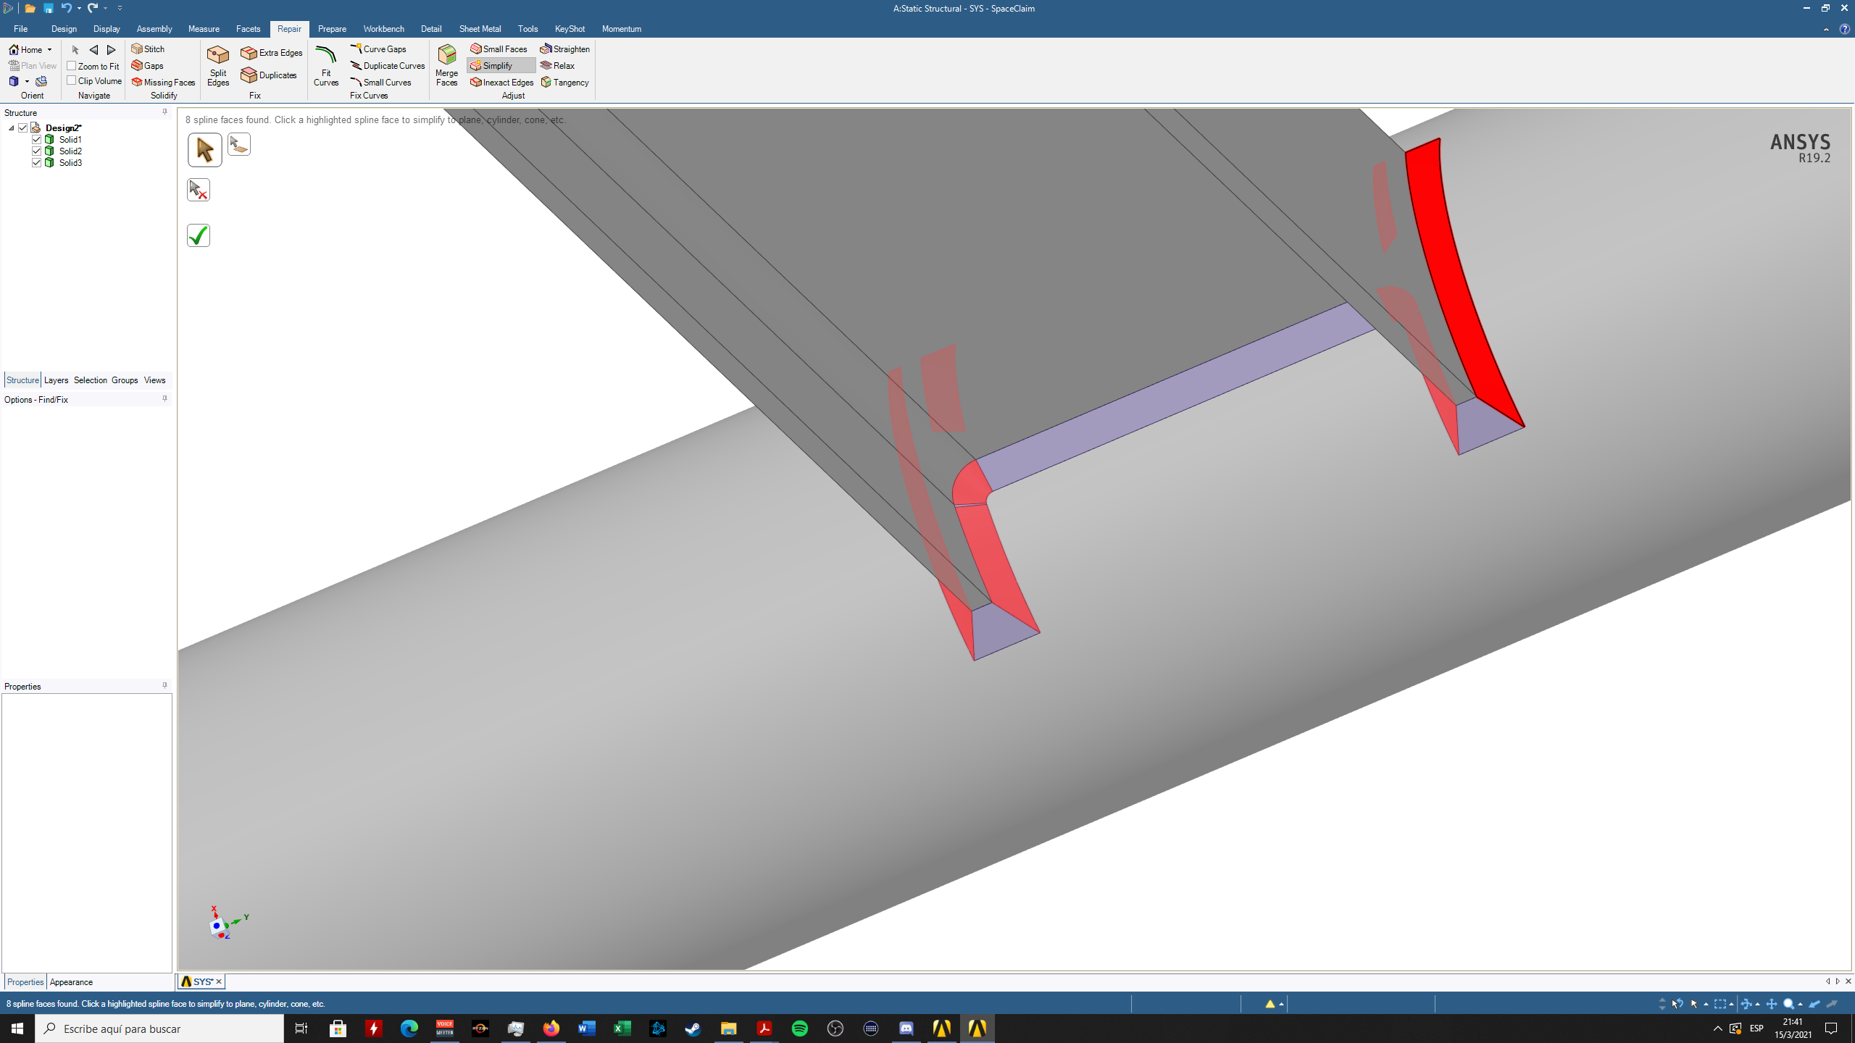Image resolution: width=1855 pixels, height=1043 pixels.
Task: Toggle the Clip Volume checkbox
Action: 72,80
